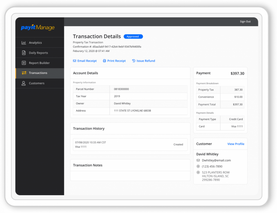Click the phone icon near (123) 456-7890
Viewport: 277px width, 213px height.
[198, 166]
